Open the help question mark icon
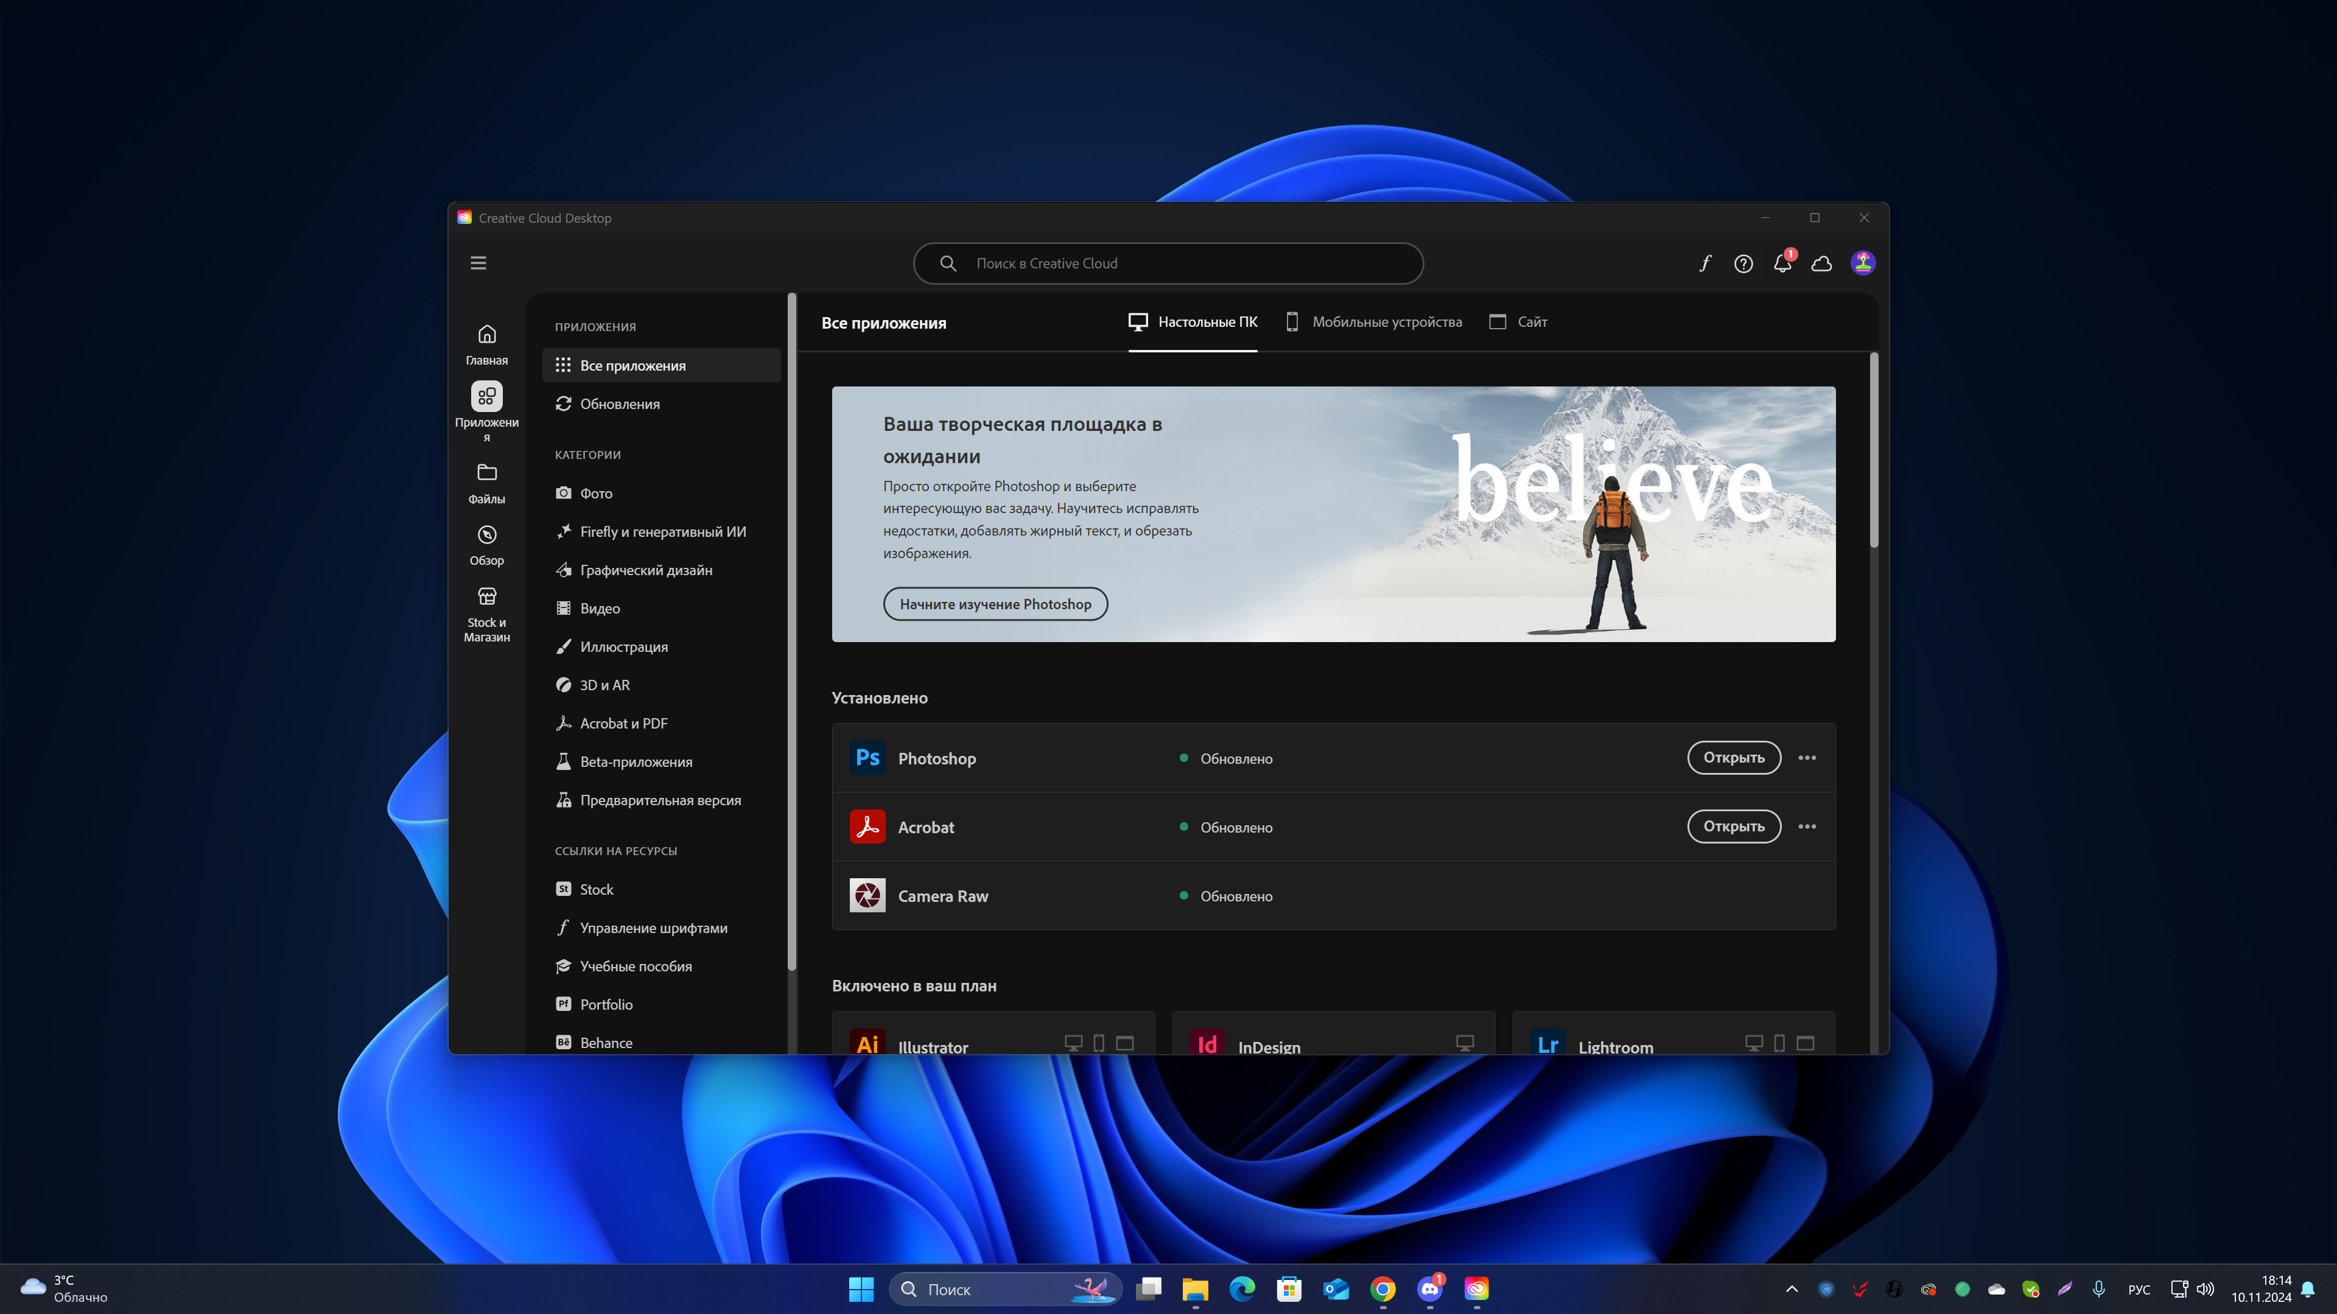 pos(1743,263)
